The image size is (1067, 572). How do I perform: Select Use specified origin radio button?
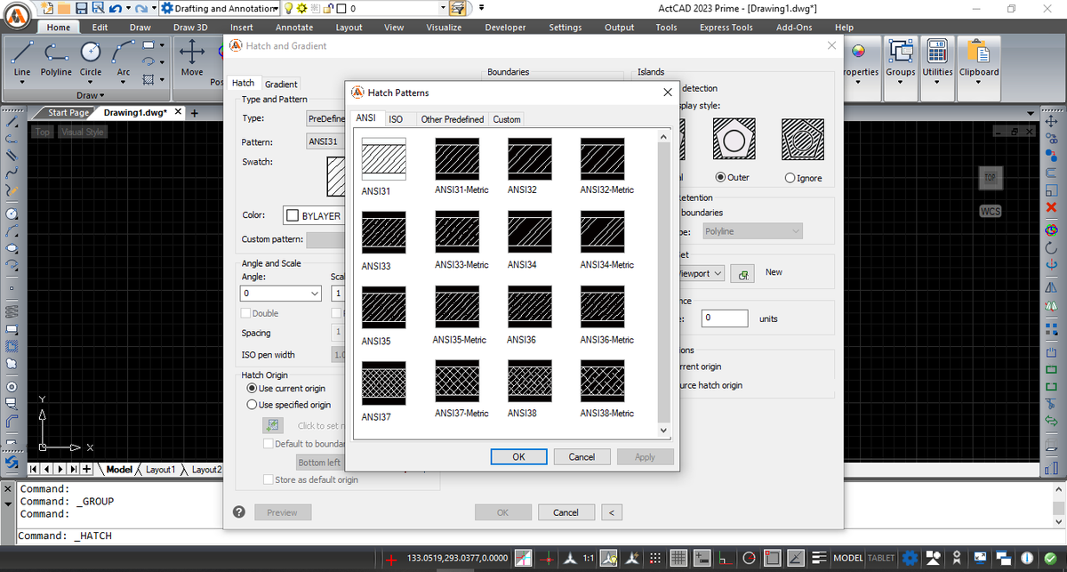pos(253,405)
